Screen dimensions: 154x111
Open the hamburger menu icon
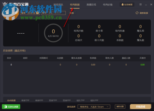pos(140,4)
